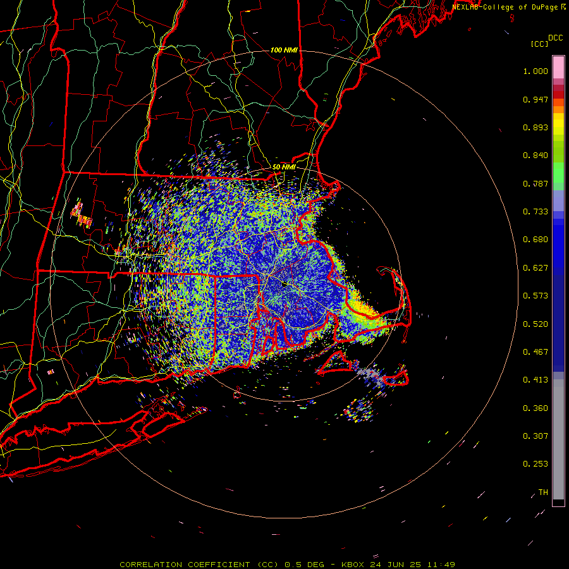This screenshot has width=569, height=569.
Task: Click the NEXLAB-College of DuPage watermark text
Action: [508, 7]
